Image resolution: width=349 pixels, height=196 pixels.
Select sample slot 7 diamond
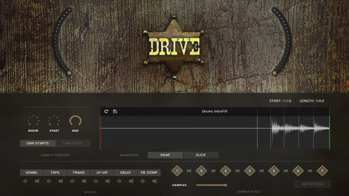pyautogui.click(x=322, y=171)
